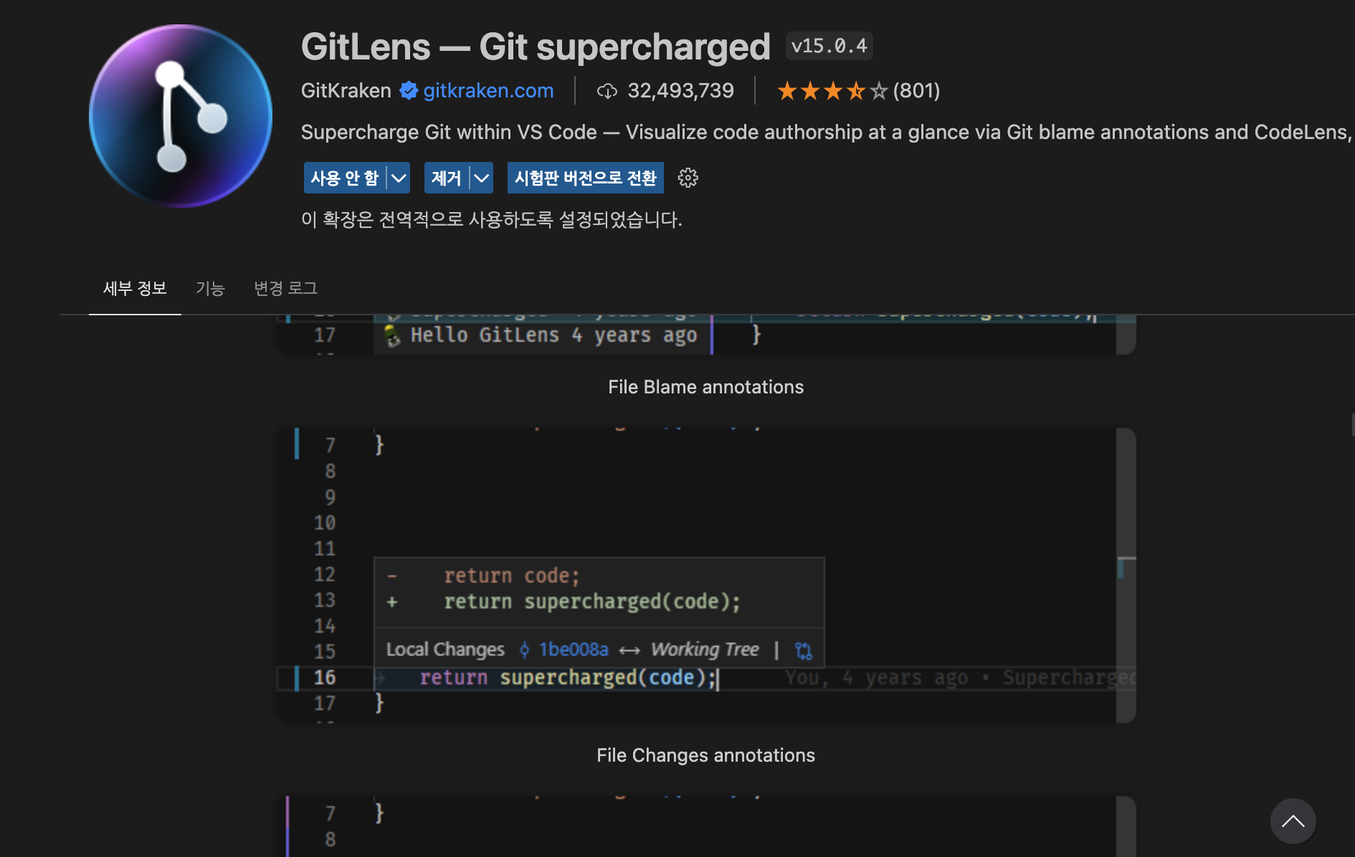Click the globally enabled status message
This screenshot has width=1355, height=857.
492,219
